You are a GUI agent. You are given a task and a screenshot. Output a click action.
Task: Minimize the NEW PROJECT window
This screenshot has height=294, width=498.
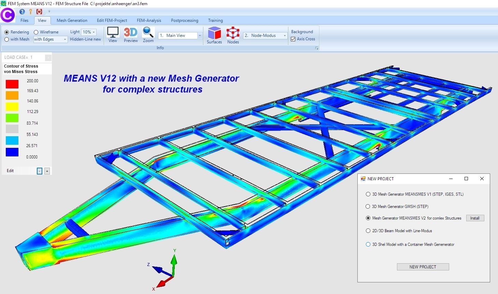(451, 179)
